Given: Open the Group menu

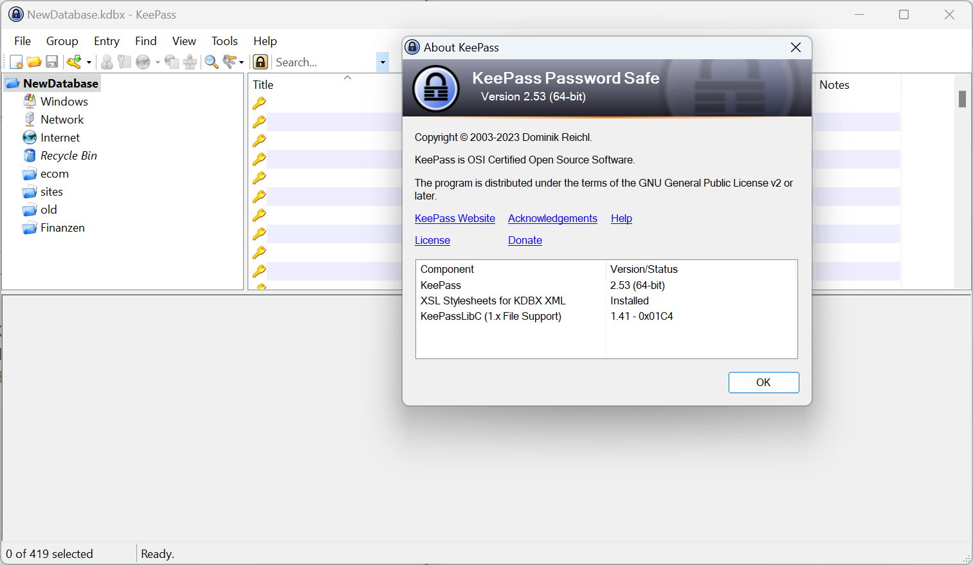Looking at the screenshot, I should coord(62,41).
